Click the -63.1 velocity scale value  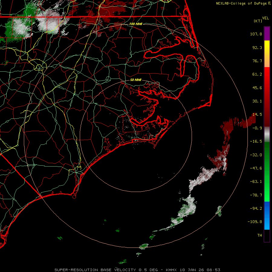pyautogui.click(x=256, y=182)
